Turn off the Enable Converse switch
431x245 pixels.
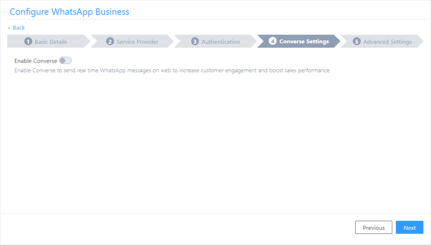65,61
